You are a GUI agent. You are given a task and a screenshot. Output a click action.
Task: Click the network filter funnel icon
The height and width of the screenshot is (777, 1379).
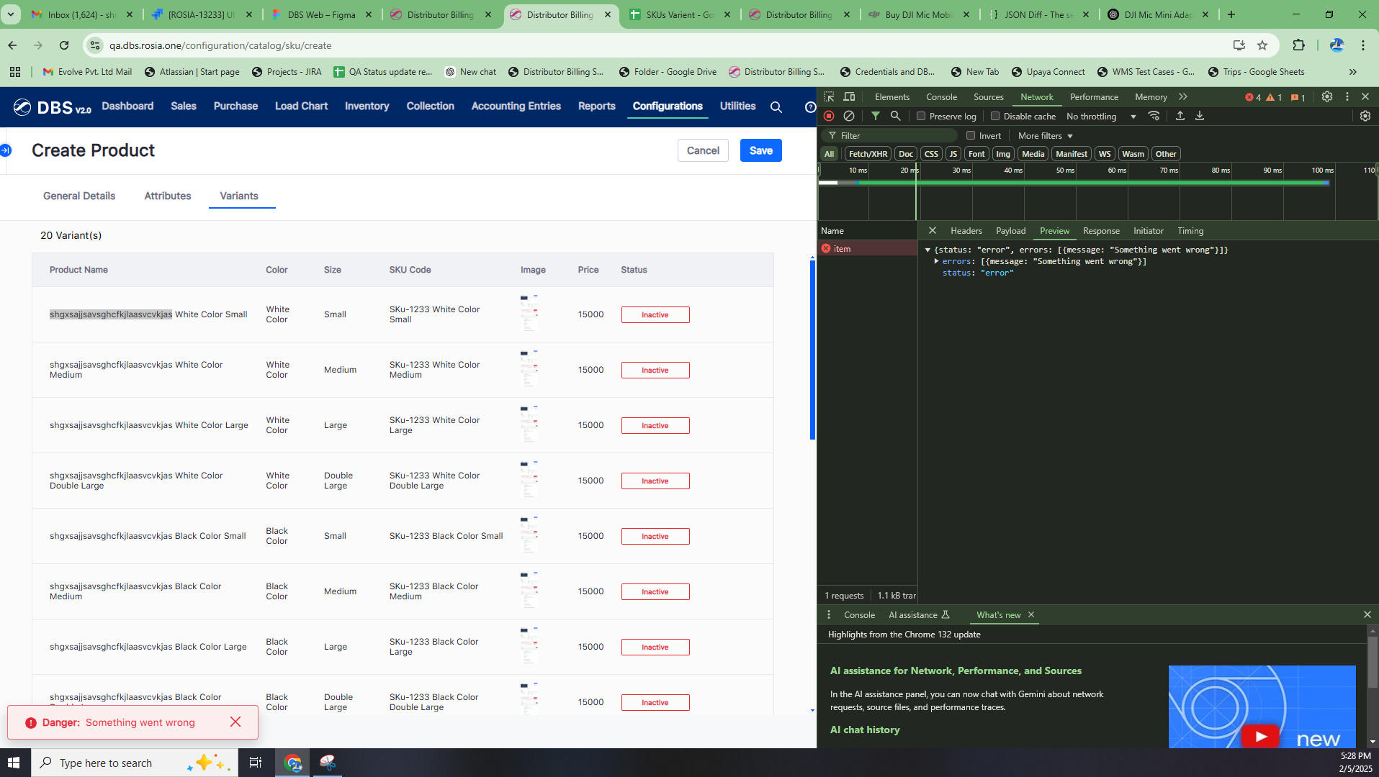(x=875, y=116)
